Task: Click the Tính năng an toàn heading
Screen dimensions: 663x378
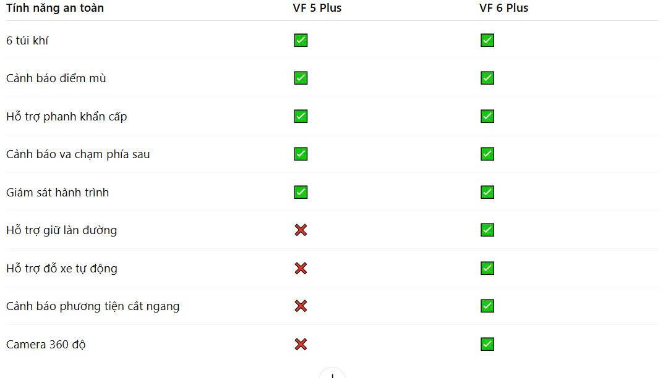Action: point(55,8)
